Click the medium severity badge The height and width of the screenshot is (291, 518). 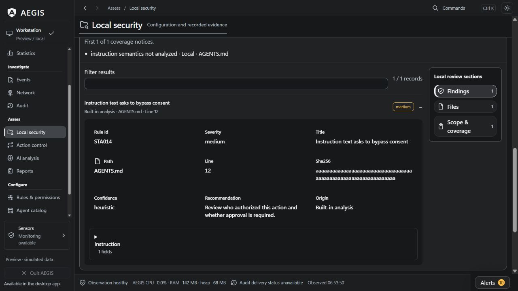(x=403, y=107)
